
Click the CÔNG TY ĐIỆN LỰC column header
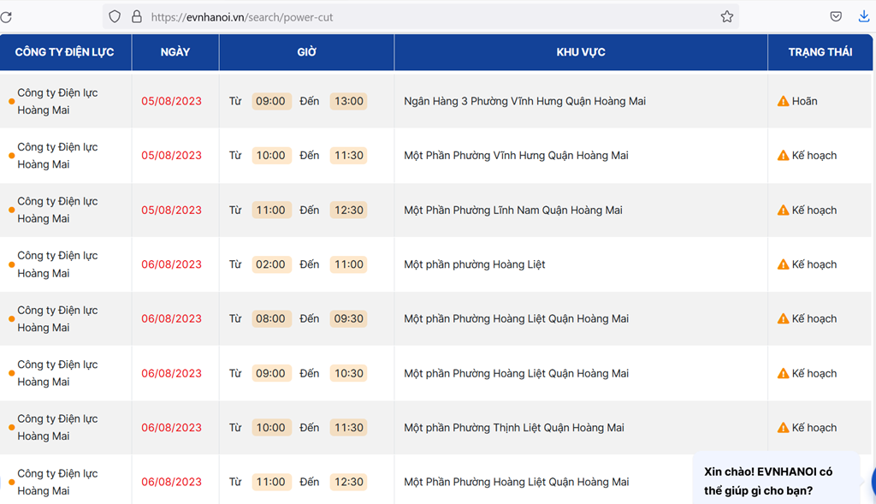[65, 52]
